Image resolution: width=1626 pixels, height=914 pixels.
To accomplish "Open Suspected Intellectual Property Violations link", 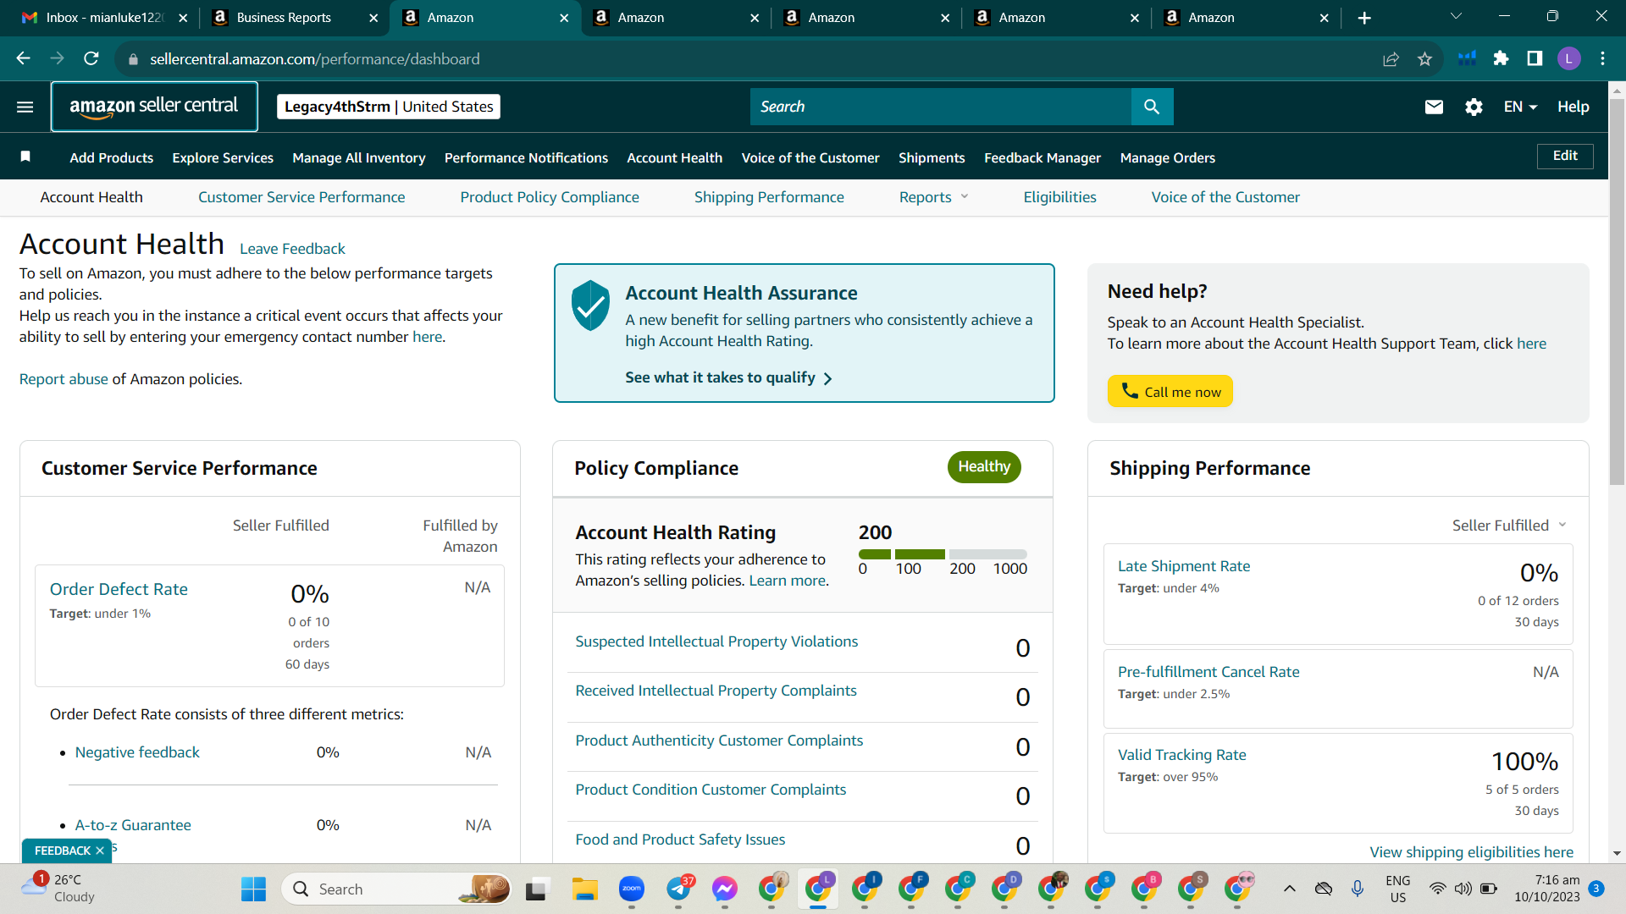I will click(x=716, y=641).
